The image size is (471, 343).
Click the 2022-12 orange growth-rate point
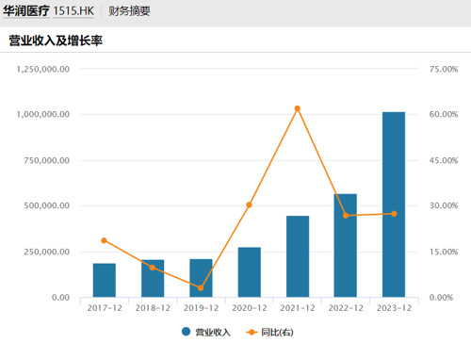[x=346, y=216]
